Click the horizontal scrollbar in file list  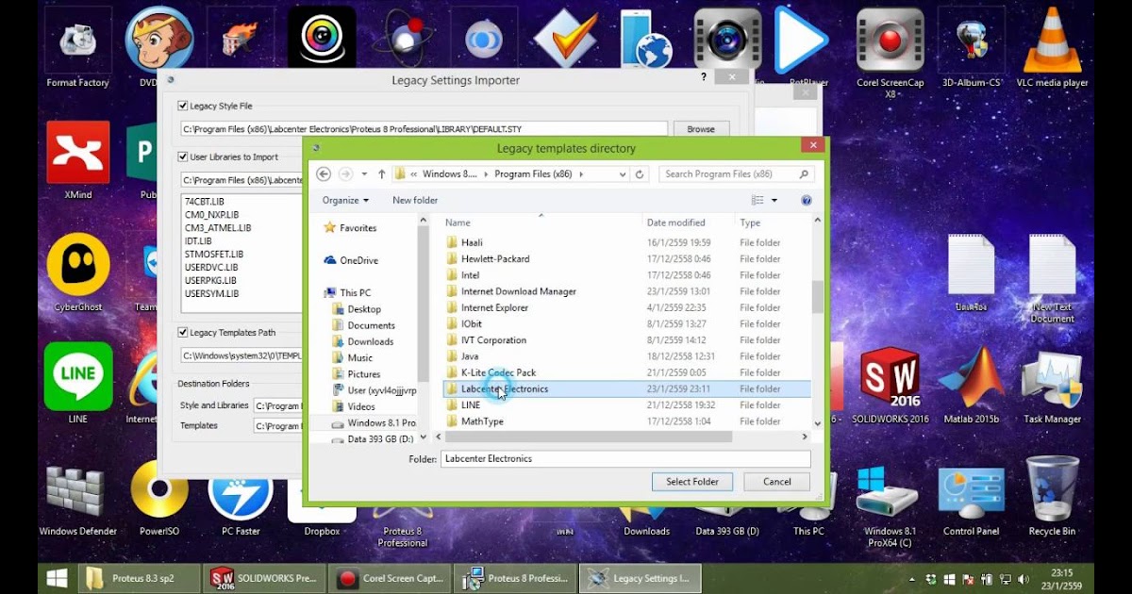pyautogui.click(x=590, y=437)
